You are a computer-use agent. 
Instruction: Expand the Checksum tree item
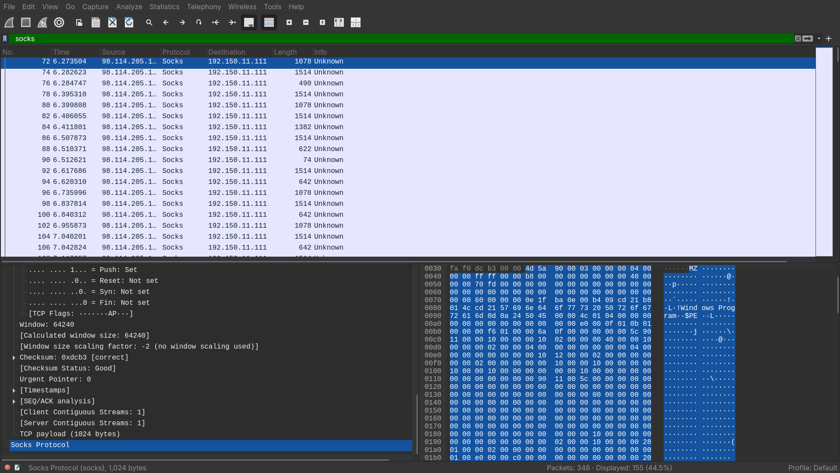click(x=14, y=358)
